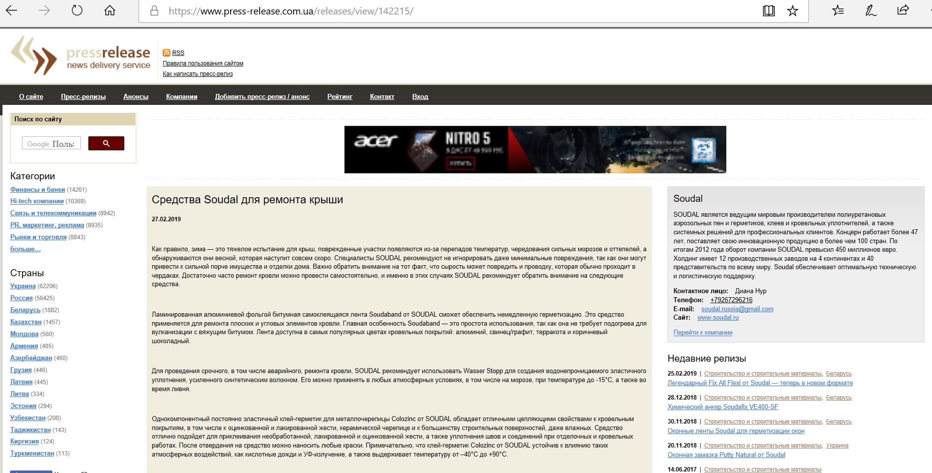Click the 'Вход' login menu item
Viewport: 932px width, 473px height.
[x=420, y=96]
